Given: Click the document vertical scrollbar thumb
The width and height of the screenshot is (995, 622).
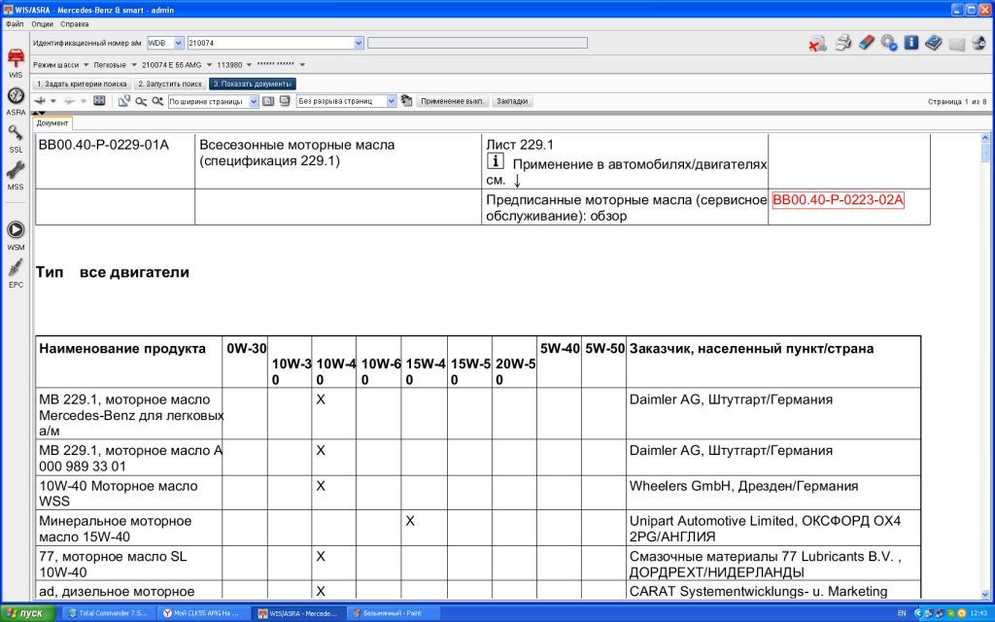Looking at the screenshot, I should (x=985, y=153).
